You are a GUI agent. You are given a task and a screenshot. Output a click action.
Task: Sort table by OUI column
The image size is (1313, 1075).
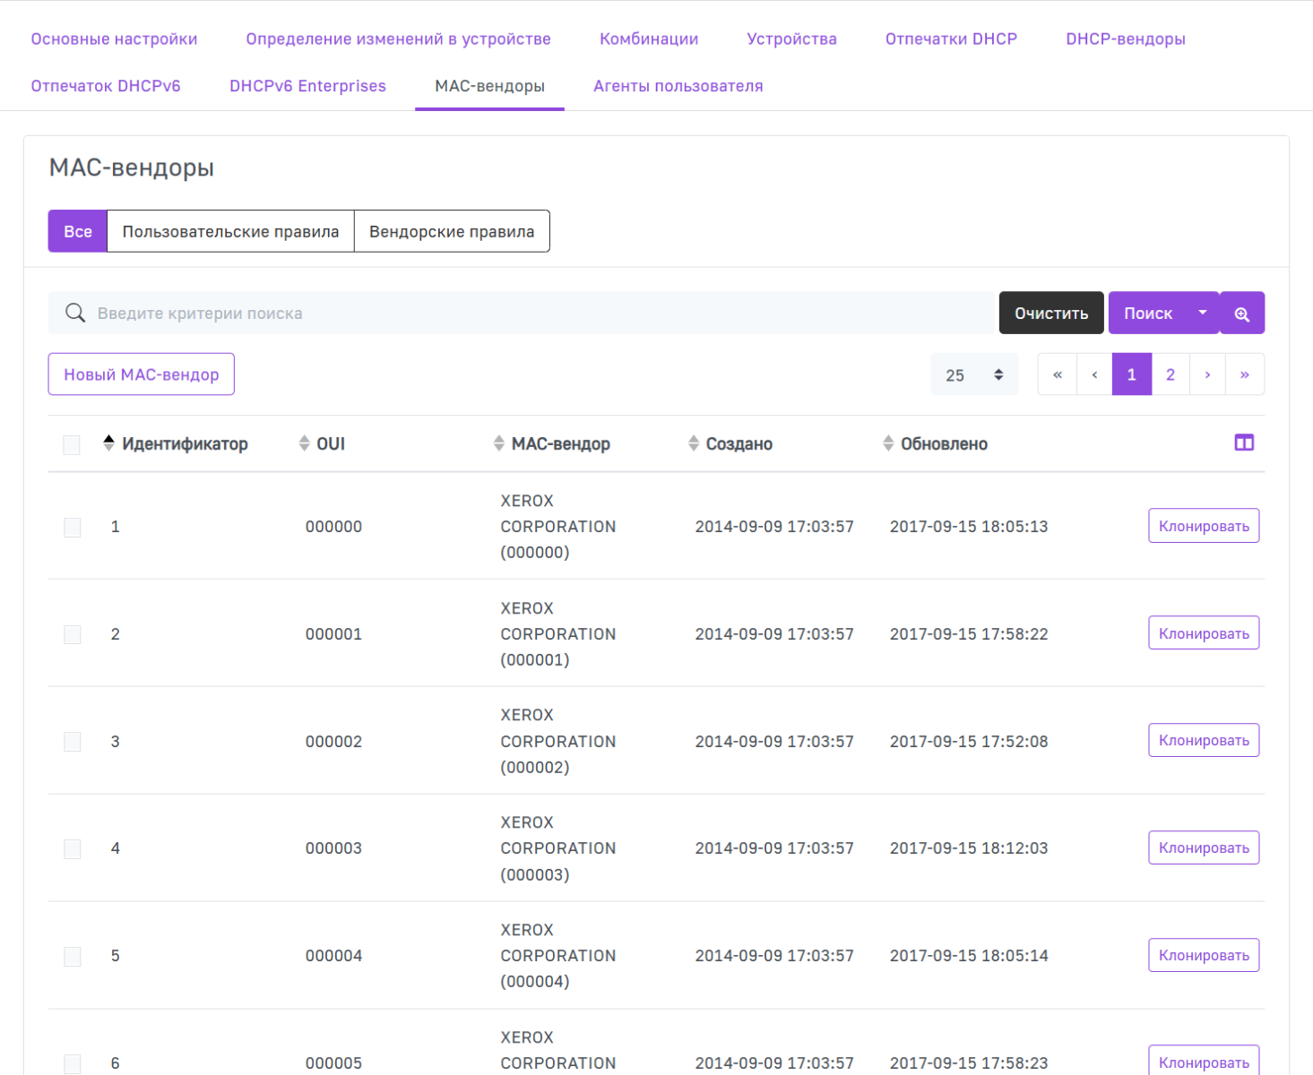pyautogui.click(x=330, y=443)
